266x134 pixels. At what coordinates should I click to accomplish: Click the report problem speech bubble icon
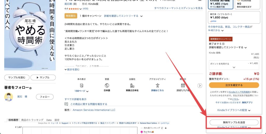pos(66,104)
